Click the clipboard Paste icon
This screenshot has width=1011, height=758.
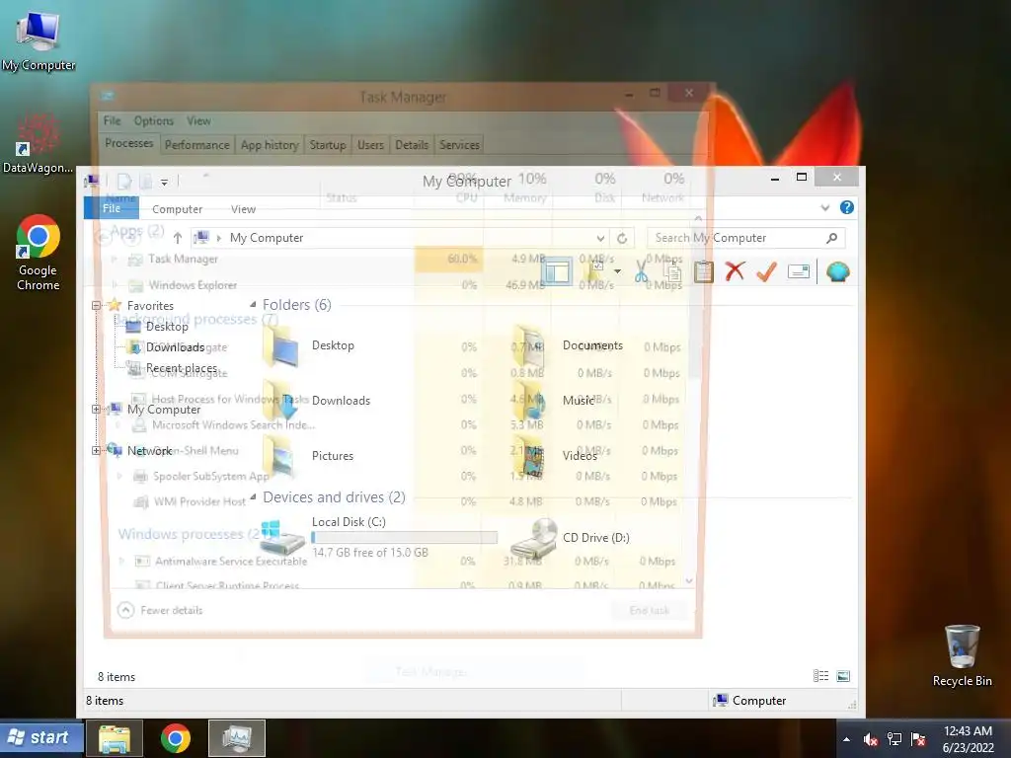coord(703,271)
